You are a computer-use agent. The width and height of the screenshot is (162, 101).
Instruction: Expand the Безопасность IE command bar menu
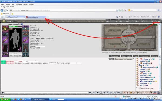(146, 17)
